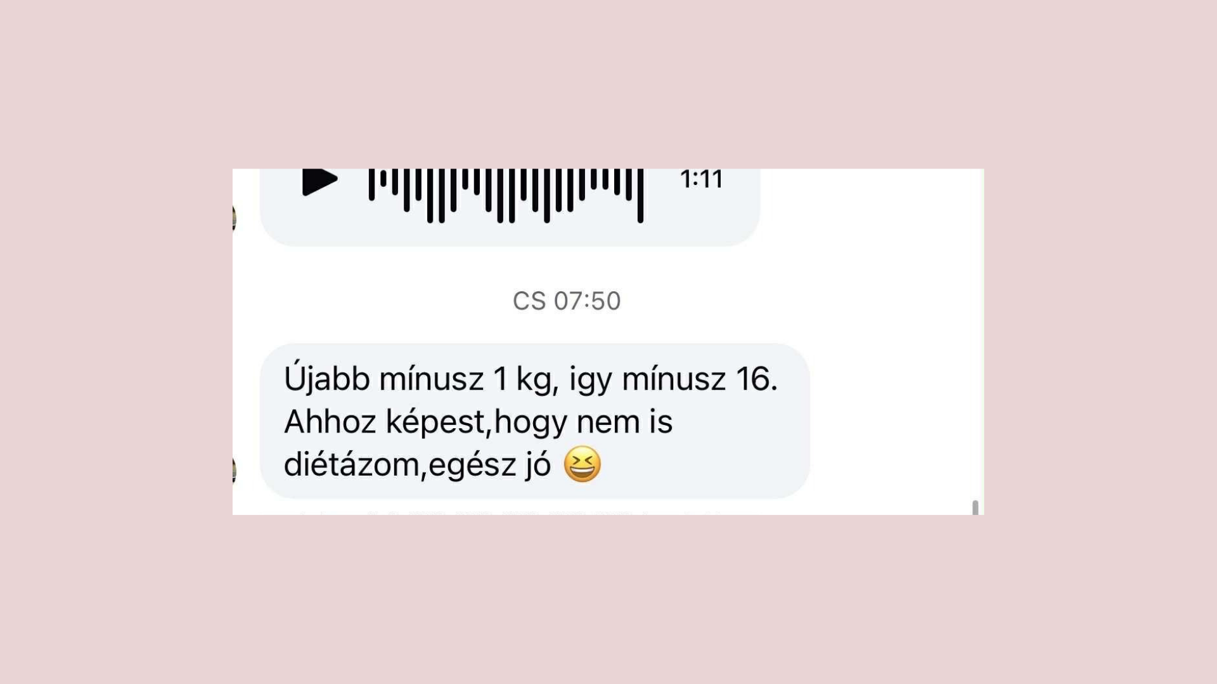The height and width of the screenshot is (684, 1217).
Task: Click the middle of the audio waveform
Action: [506, 196]
